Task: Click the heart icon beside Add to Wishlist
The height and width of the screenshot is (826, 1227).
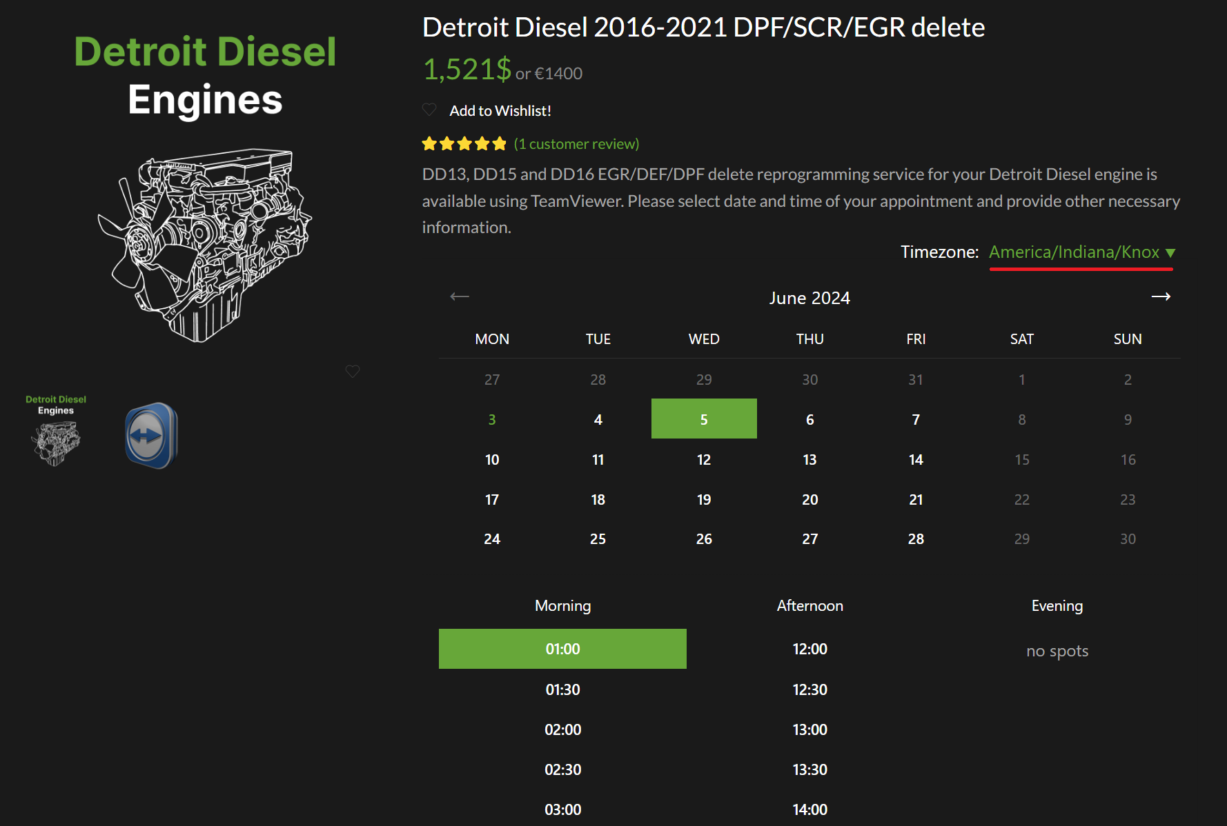Action: pos(429,110)
